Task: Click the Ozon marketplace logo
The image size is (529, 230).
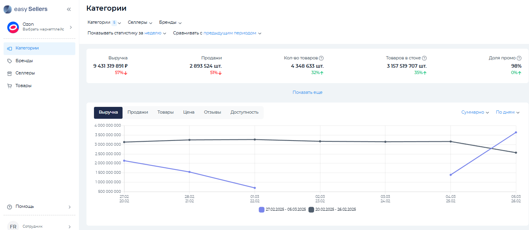Action: click(x=13, y=27)
